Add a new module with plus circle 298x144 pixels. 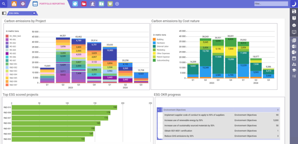(117, 4)
